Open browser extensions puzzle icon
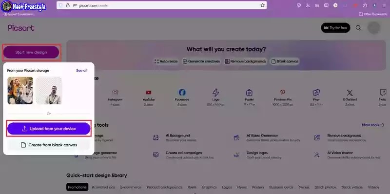Screen dimensions: 390x194 365,5
